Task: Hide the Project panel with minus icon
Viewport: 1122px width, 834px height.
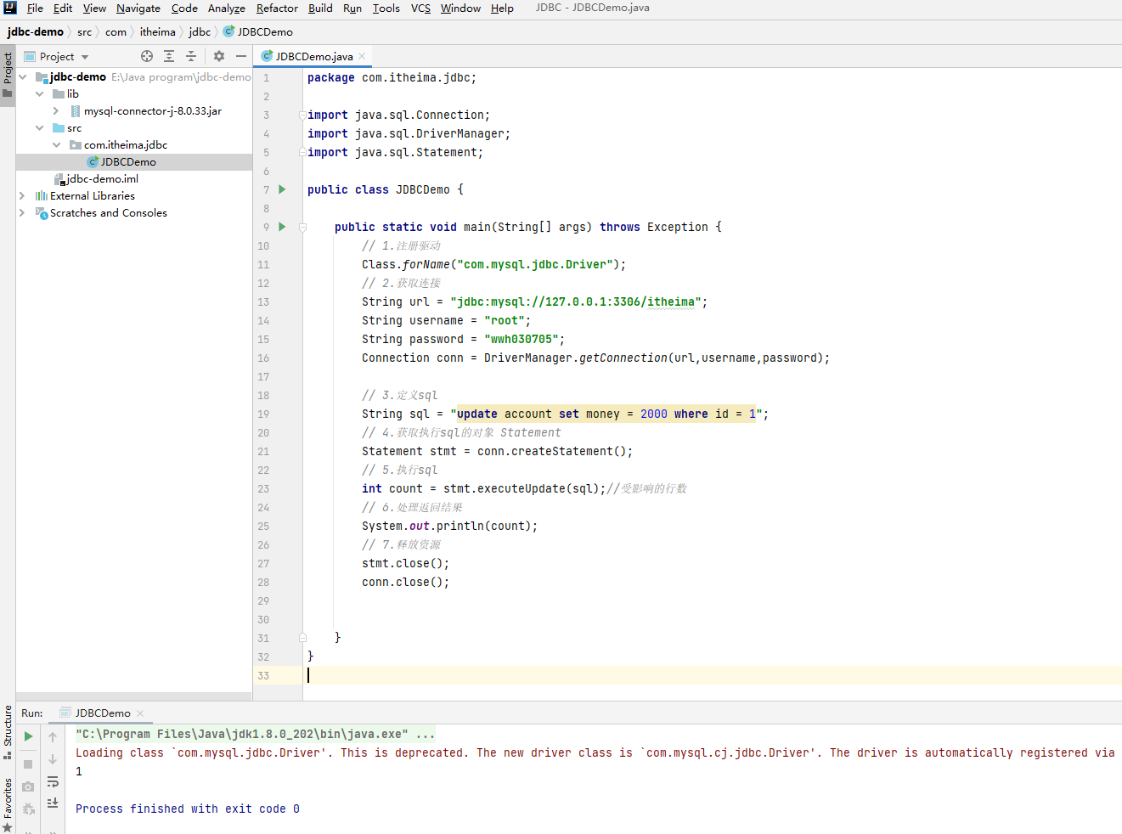Action: point(241,56)
